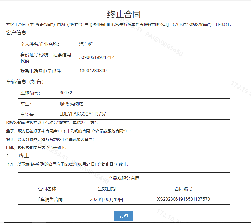Click the 产品或服务合同 table header
The width and height of the screenshot is (251, 223).
point(124,178)
